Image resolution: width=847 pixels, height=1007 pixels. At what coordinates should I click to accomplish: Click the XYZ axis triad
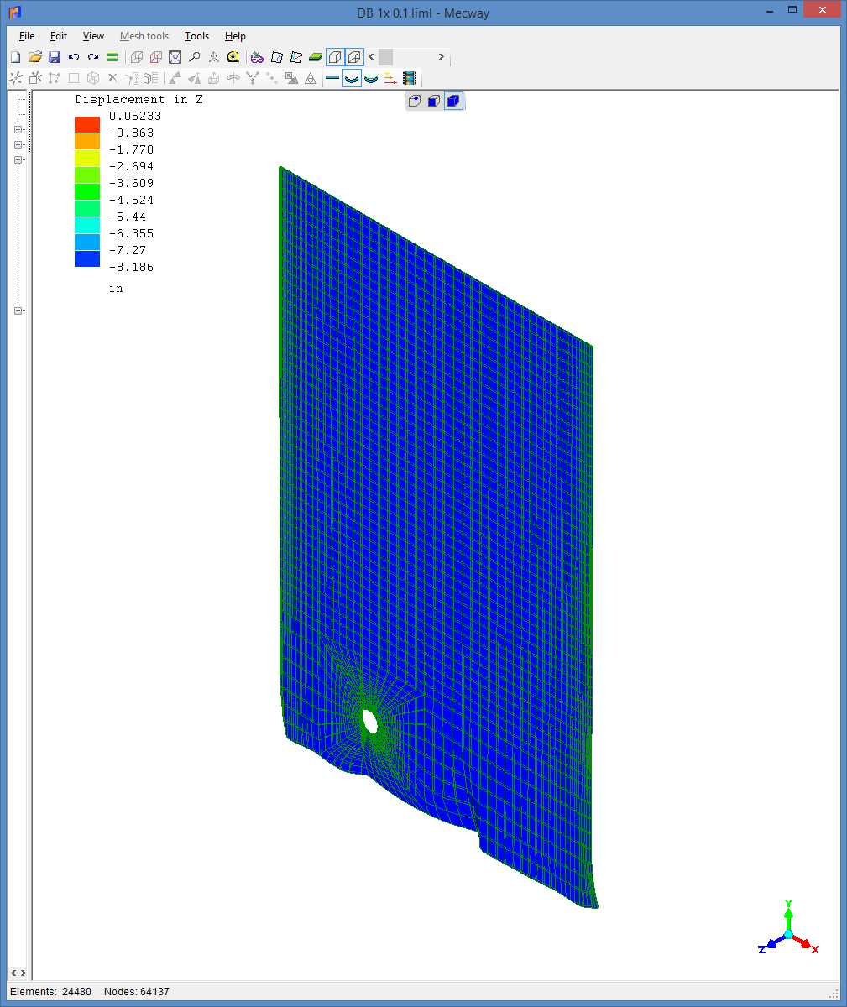pos(788,929)
